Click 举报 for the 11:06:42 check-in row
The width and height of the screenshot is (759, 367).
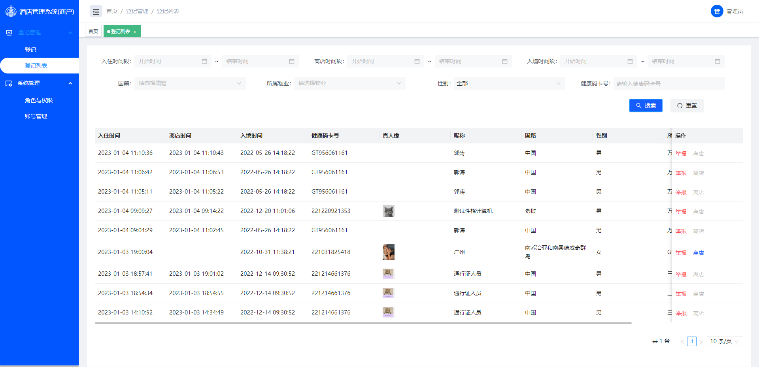click(681, 173)
